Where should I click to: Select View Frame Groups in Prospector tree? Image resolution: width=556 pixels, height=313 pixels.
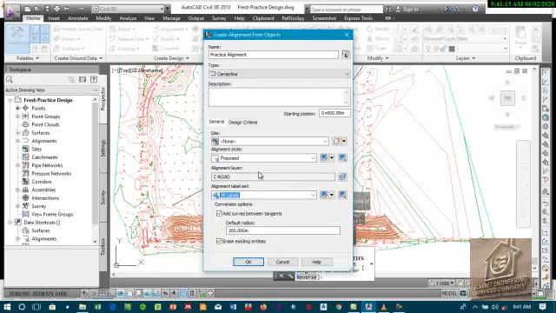click(x=52, y=215)
